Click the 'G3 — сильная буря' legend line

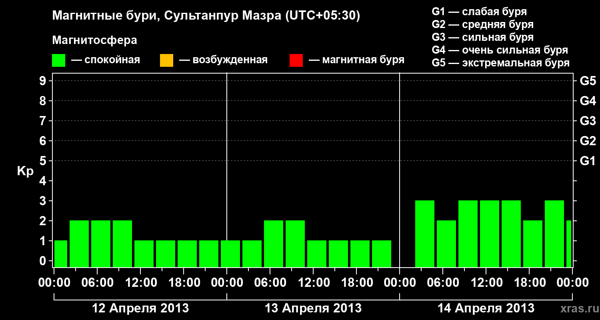click(x=483, y=37)
